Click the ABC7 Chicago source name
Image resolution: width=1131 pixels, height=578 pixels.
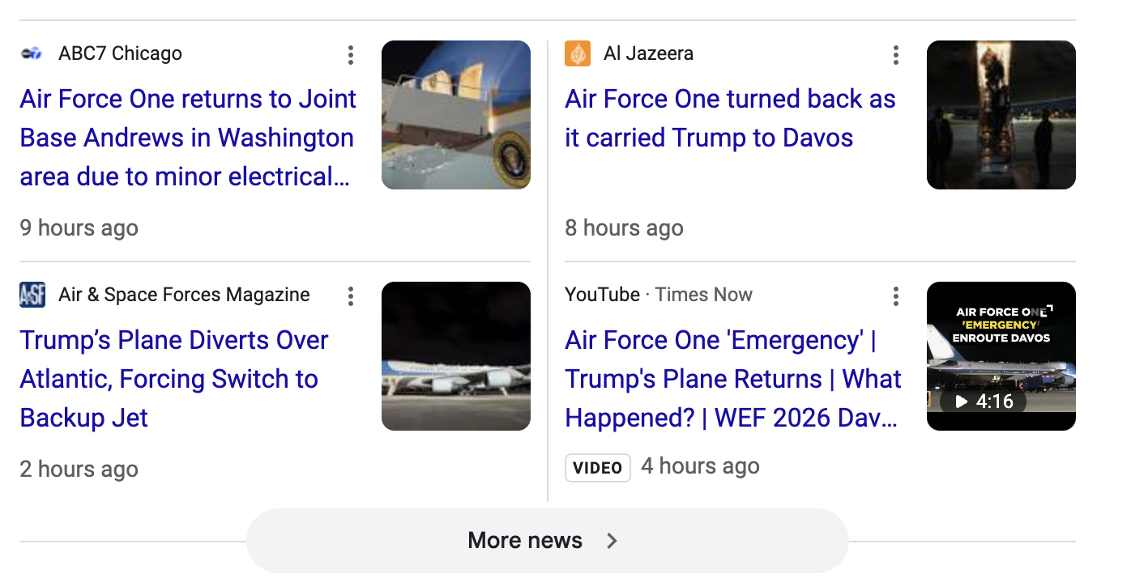[120, 54]
